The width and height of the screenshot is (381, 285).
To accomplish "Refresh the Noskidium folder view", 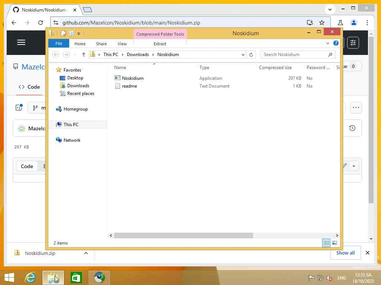I will point(251,55).
